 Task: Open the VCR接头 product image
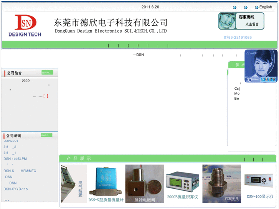(221, 184)
